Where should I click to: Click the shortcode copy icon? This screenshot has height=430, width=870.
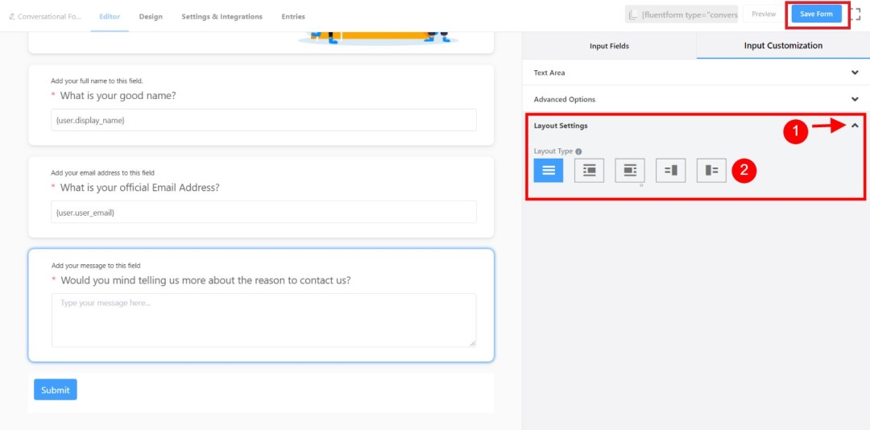tap(633, 14)
